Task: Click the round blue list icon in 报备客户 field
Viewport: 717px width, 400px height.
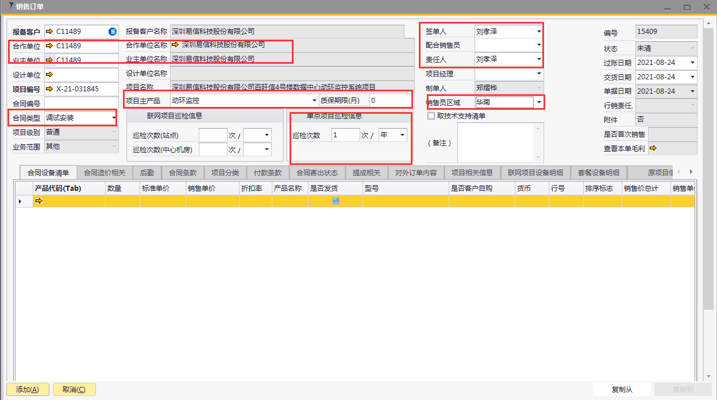Action: (113, 32)
